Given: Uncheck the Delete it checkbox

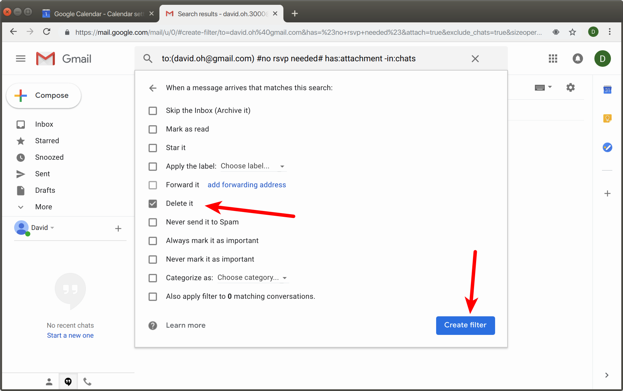Looking at the screenshot, I should pos(153,204).
